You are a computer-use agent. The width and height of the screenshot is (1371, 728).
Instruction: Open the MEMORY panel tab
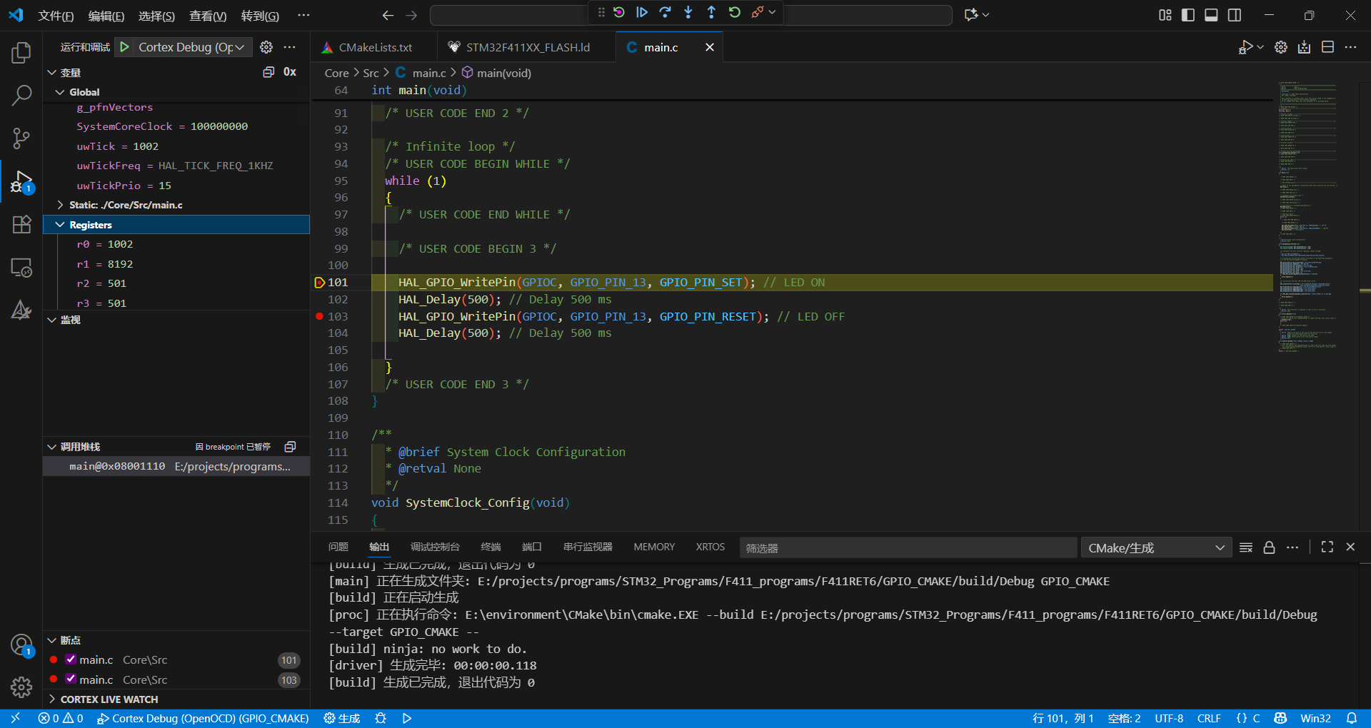(653, 547)
